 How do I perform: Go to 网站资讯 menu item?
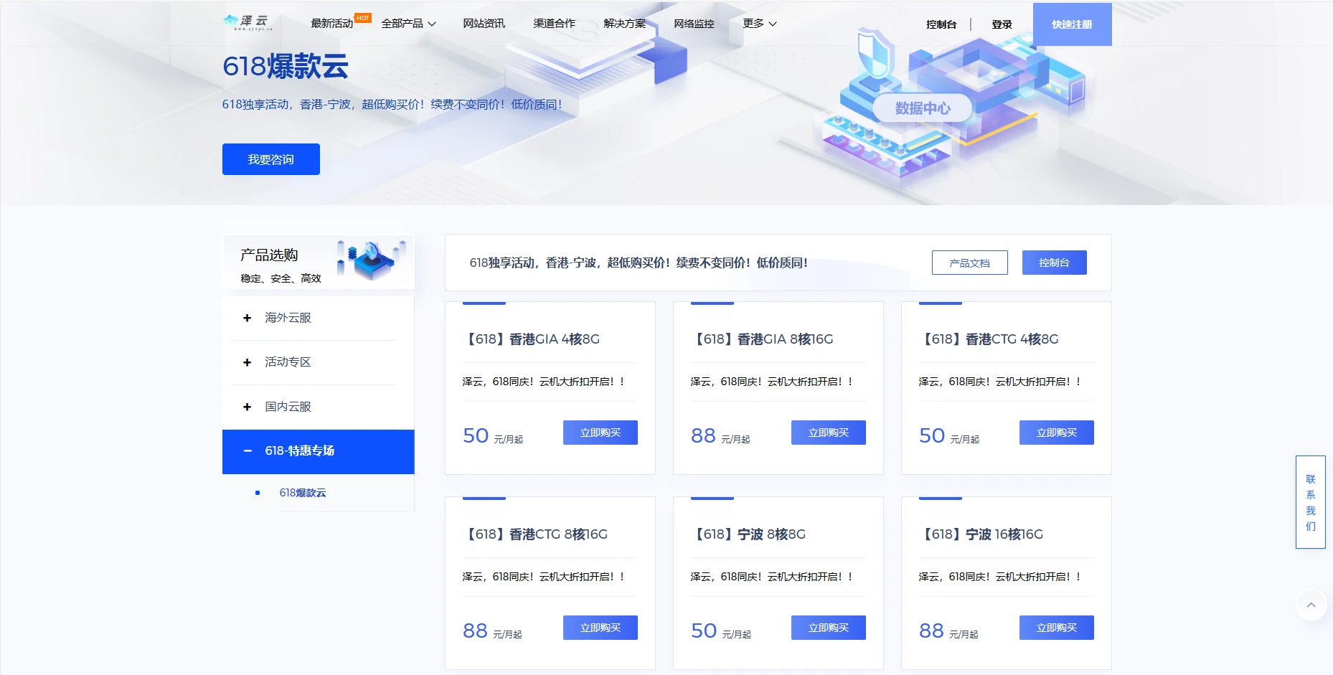coord(484,24)
